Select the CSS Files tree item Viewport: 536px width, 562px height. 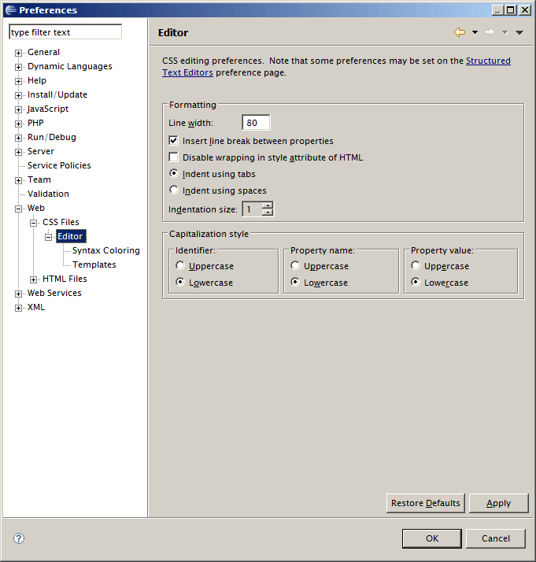pyautogui.click(x=61, y=222)
